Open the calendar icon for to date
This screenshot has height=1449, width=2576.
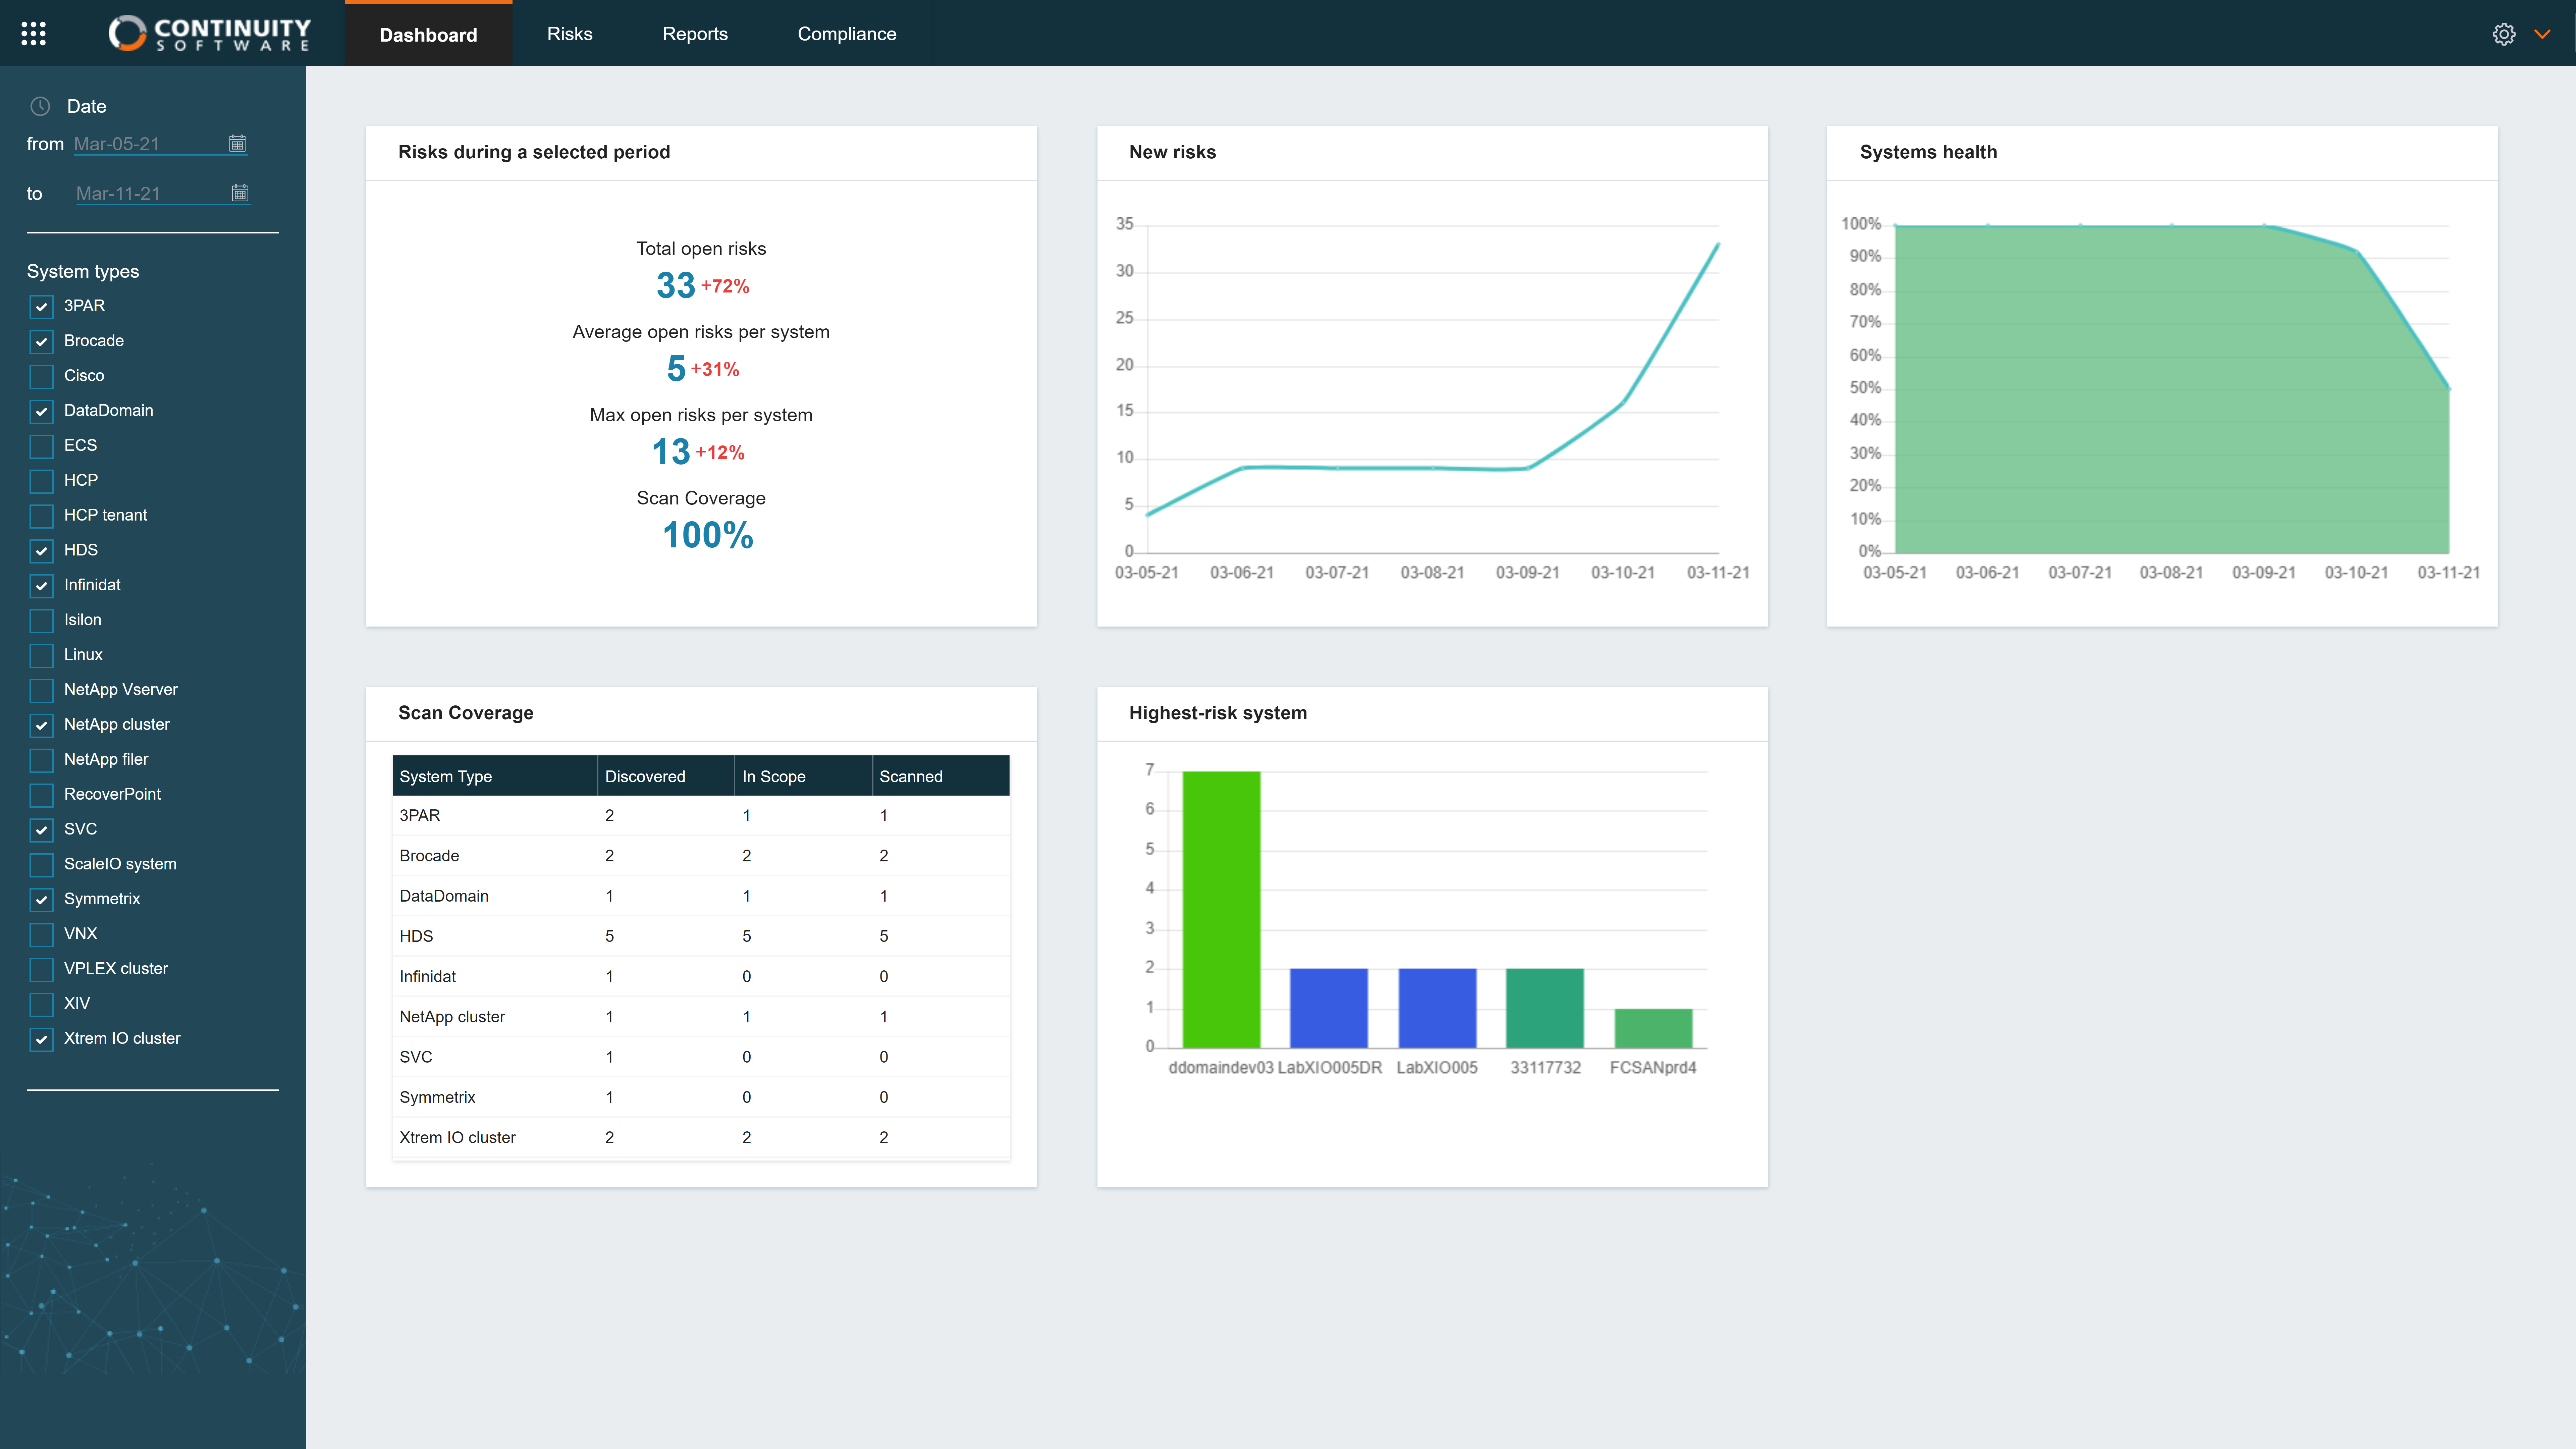pyautogui.click(x=240, y=193)
